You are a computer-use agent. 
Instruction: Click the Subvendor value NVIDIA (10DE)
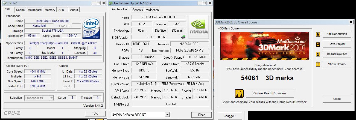[189, 44]
